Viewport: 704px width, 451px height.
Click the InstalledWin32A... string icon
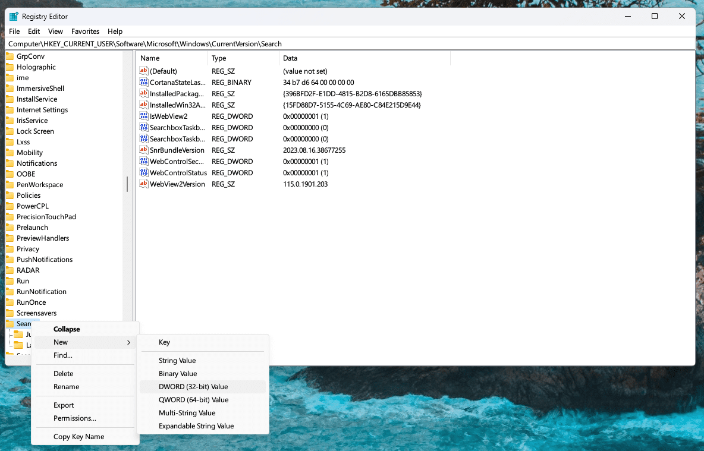click(144, 105)
